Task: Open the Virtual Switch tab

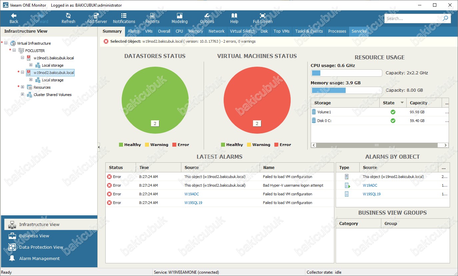Action: pyautogui.click(x=242, y=31)
